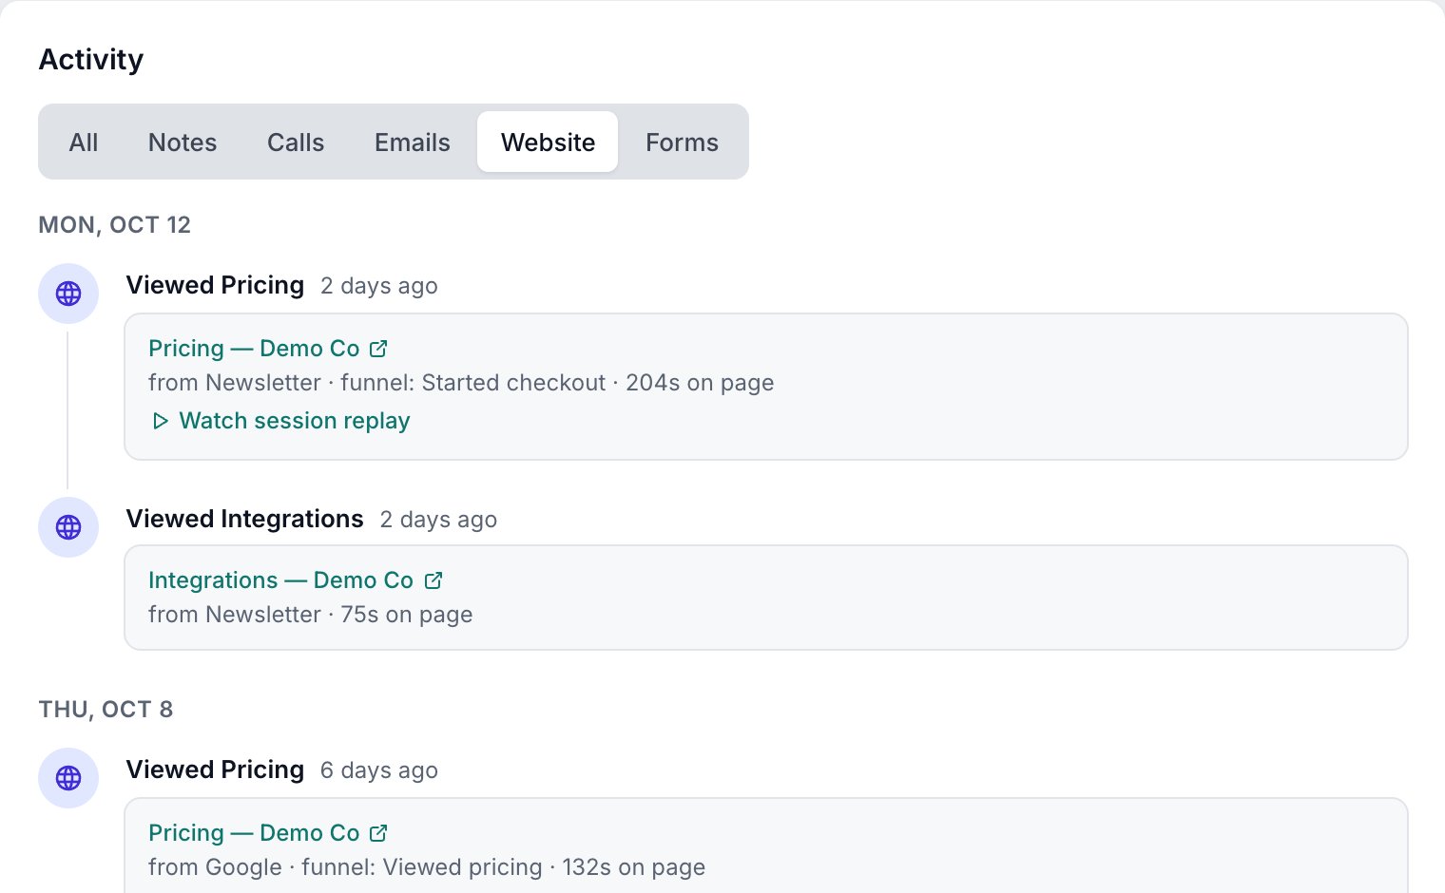The width and height of the screenshot is (1445, 893).
Task: Click the globe icon beside Oct 12 Viewed Pricing
Action: [x=68, y=294]
